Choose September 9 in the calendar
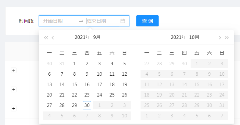Image resolution: width=240 pixels, height=125 pixels. click(87, 74)
